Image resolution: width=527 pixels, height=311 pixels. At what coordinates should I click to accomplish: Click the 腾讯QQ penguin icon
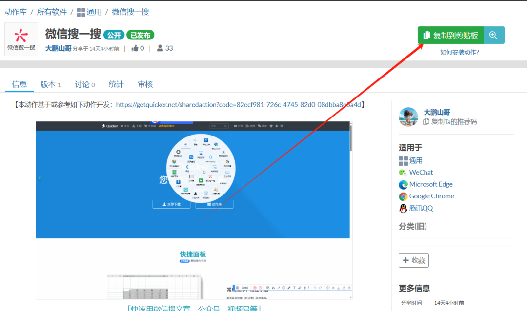pos(403,208)
